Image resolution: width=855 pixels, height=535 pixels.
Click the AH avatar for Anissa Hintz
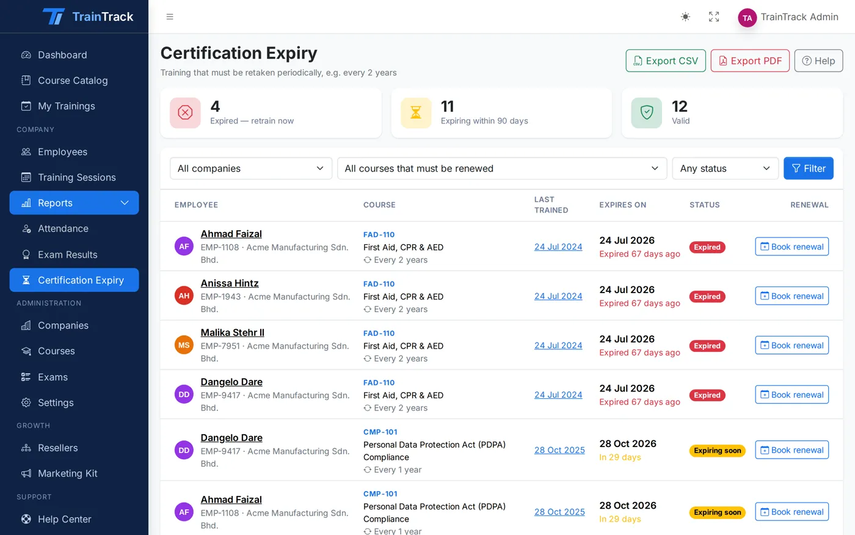184,296
